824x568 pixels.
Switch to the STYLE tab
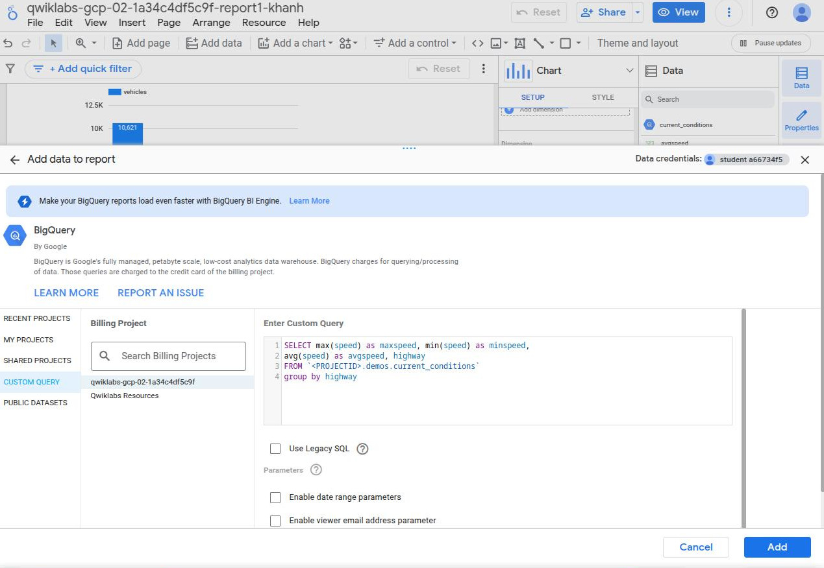(x=603, y=97)
